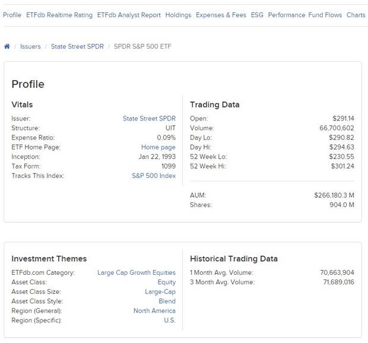Select the Tracks This Index label

(x=38, y=176)
